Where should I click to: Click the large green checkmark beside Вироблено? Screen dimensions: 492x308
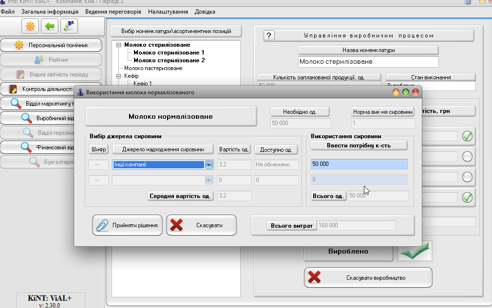[415, 251]
